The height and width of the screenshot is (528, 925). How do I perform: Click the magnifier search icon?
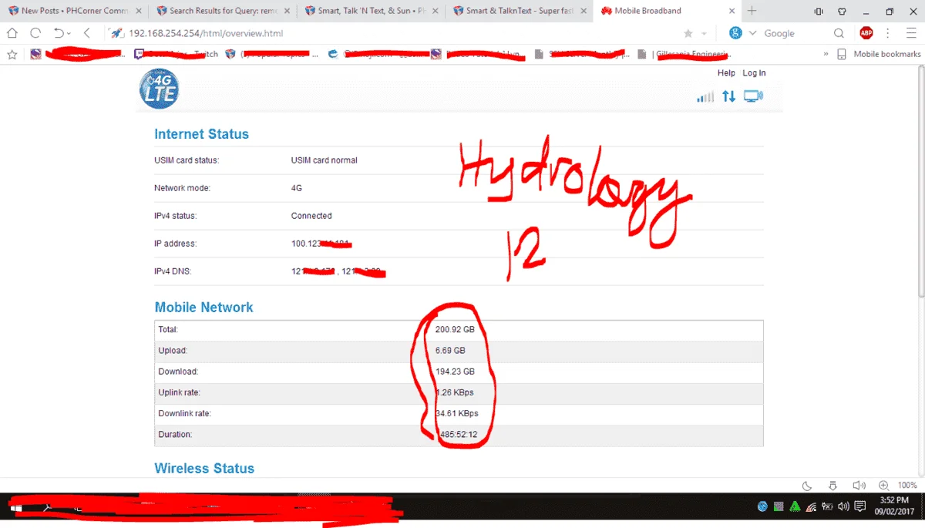point(839,33)
